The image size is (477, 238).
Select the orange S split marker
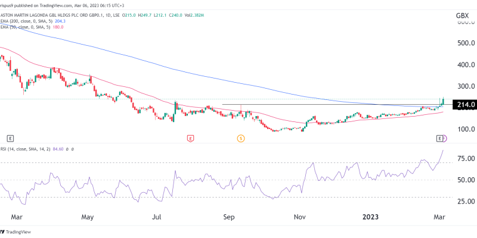click(241, 137)
